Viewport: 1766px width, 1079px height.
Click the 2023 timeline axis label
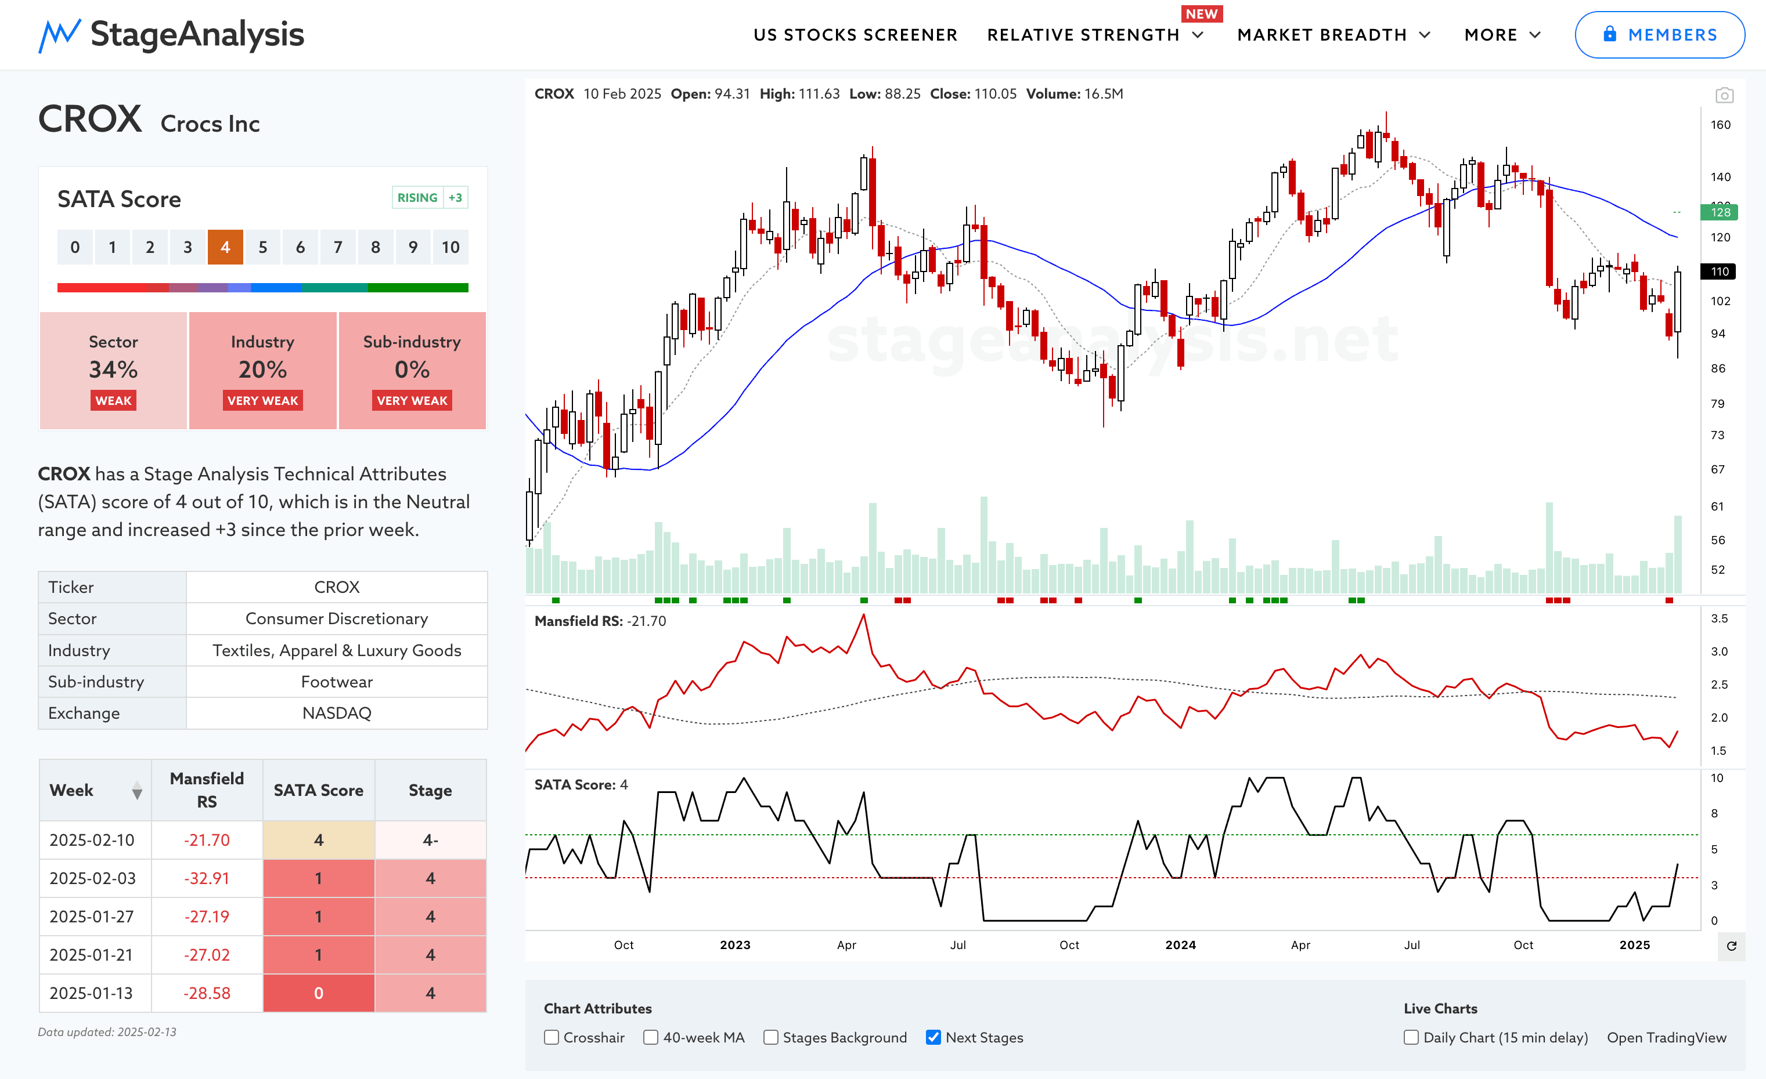[736, 945]
